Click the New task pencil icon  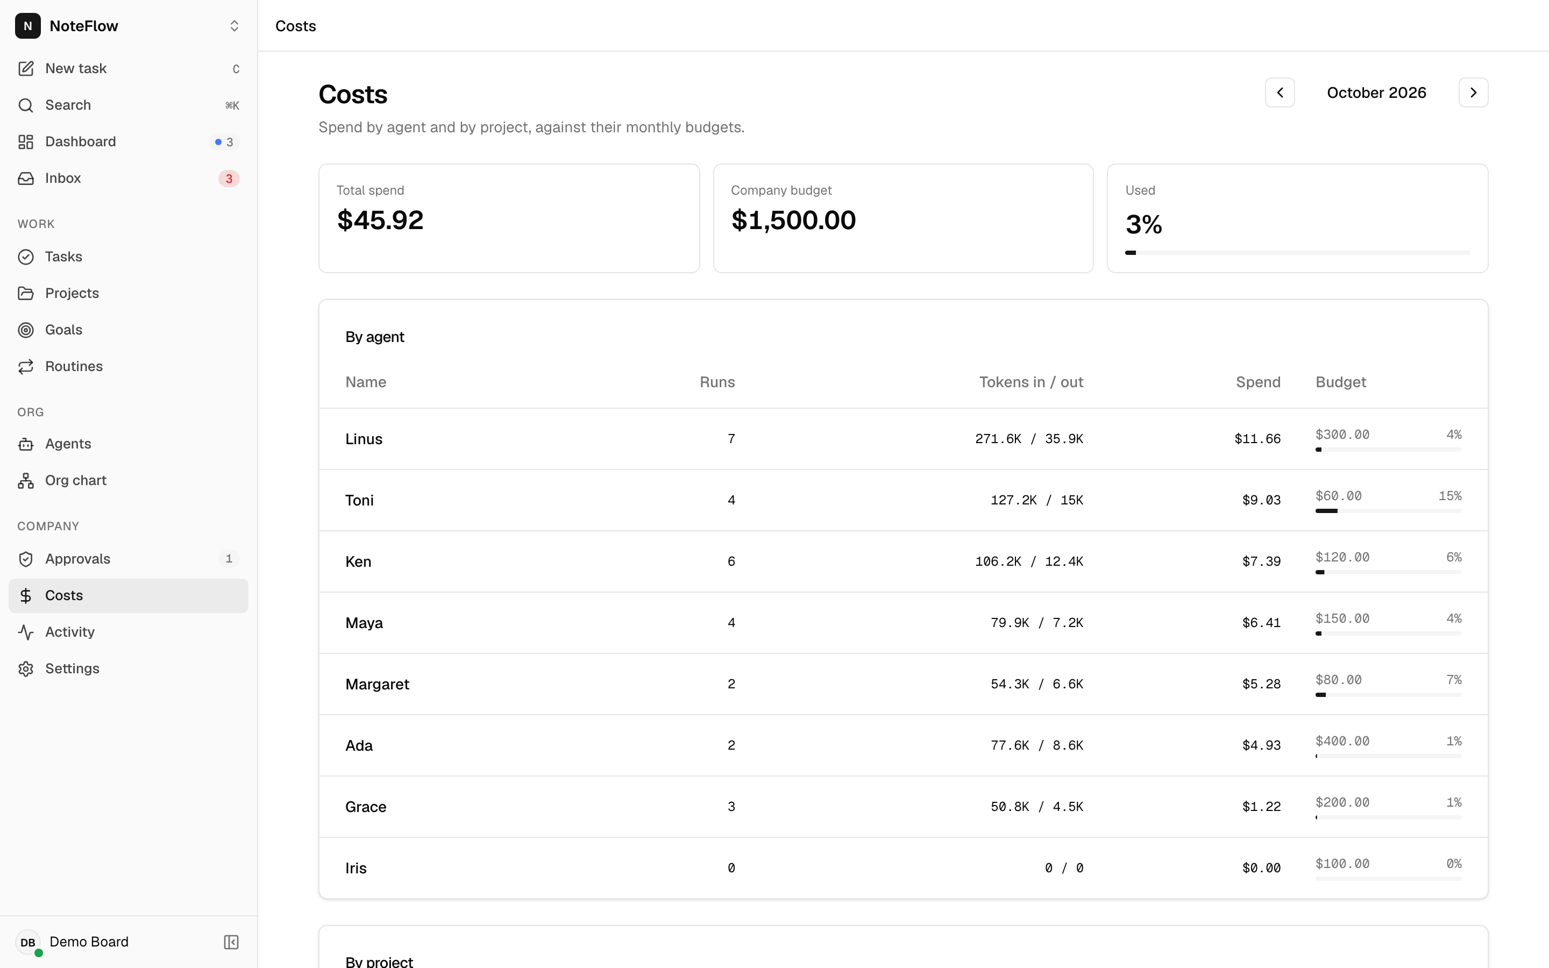coord(26,68)
